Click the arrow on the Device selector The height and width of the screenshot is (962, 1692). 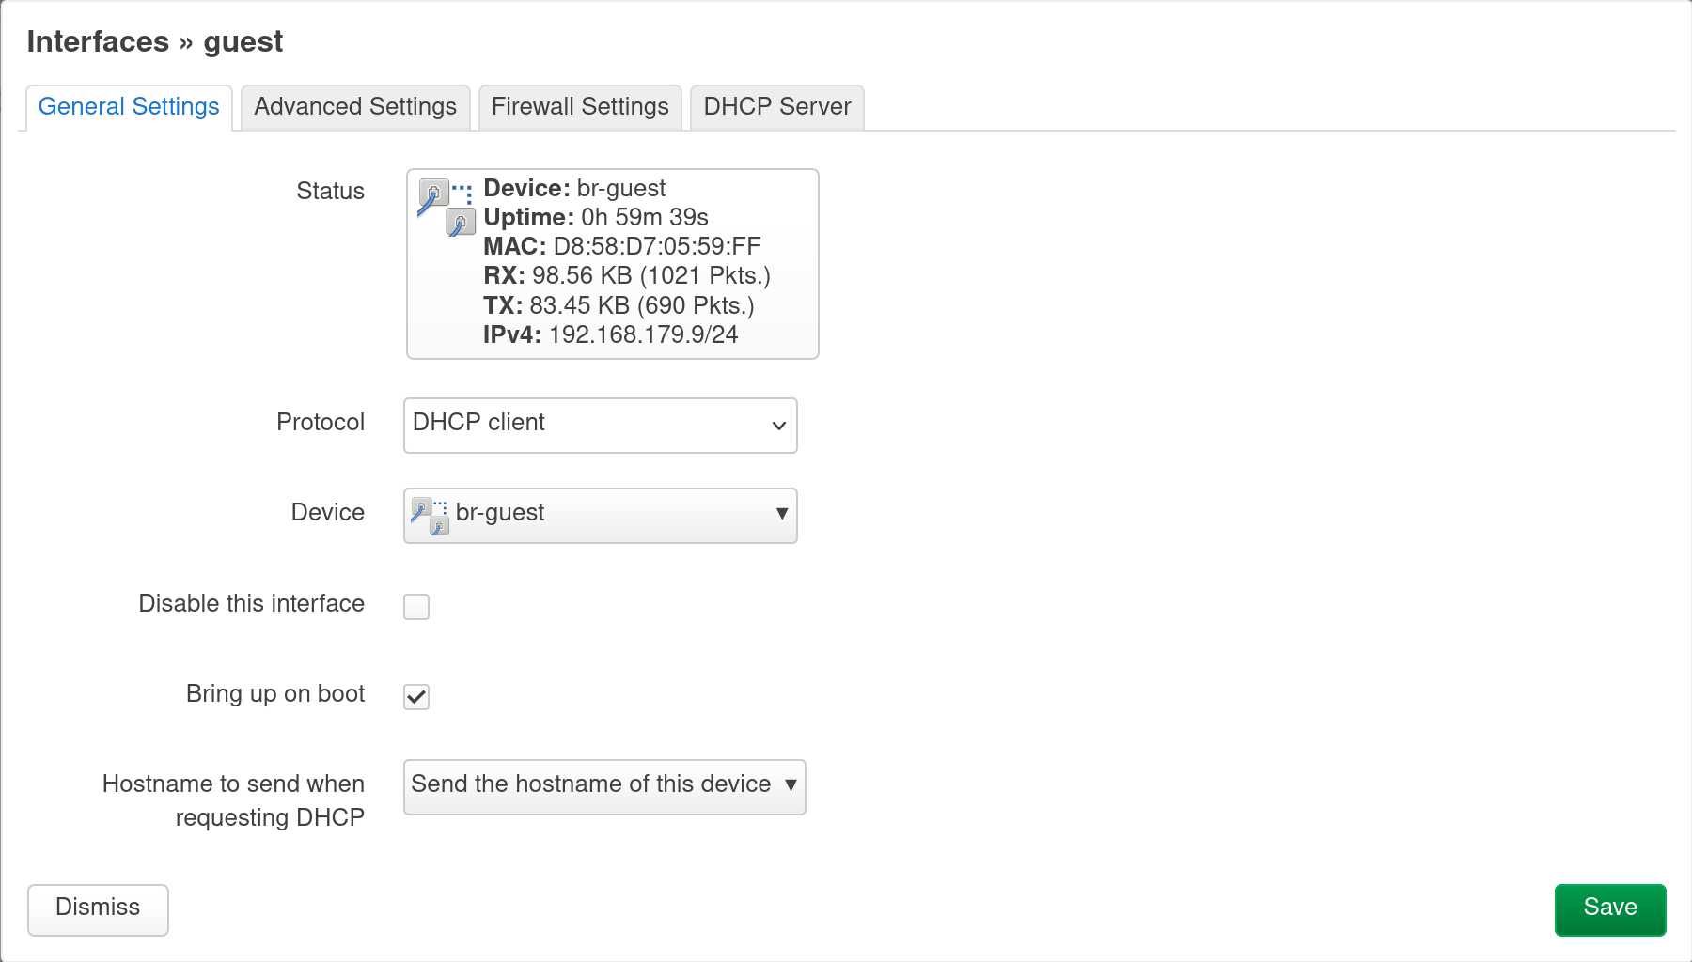tap(781, 515)
